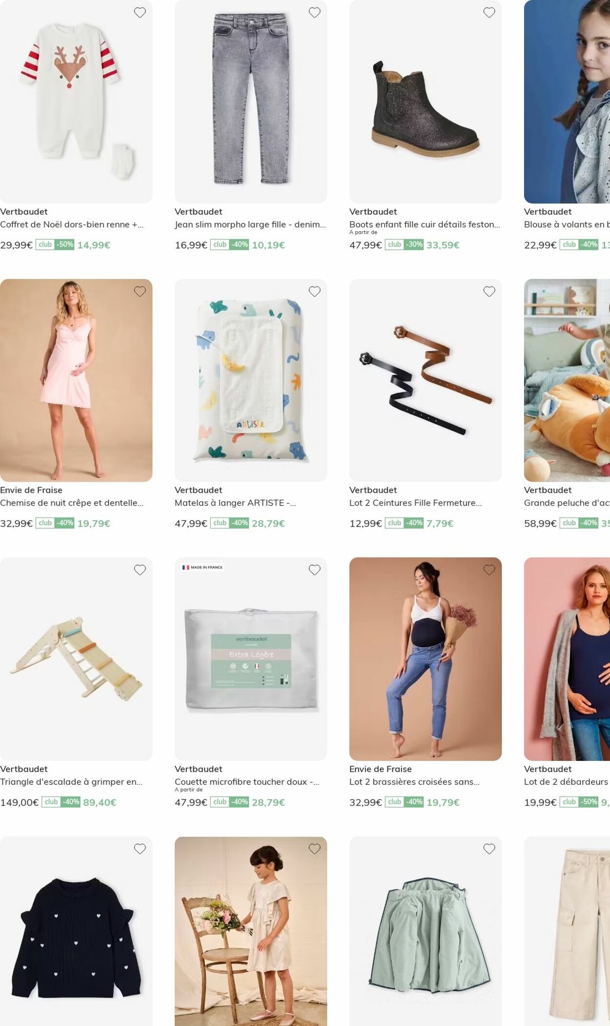The height and width of the screenshot is (1026, 610).
Task: Heart the maternity bra set photo
Action: 489,570
